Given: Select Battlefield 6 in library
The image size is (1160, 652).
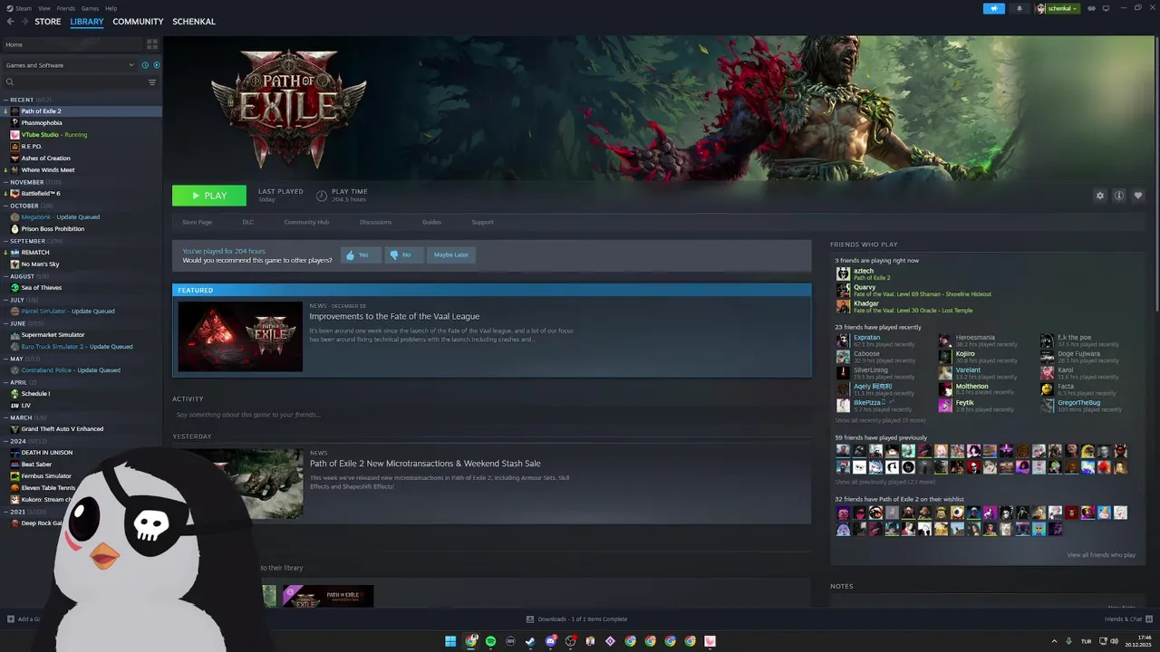Looking at the screenshot, I should [x=41, y=194].
